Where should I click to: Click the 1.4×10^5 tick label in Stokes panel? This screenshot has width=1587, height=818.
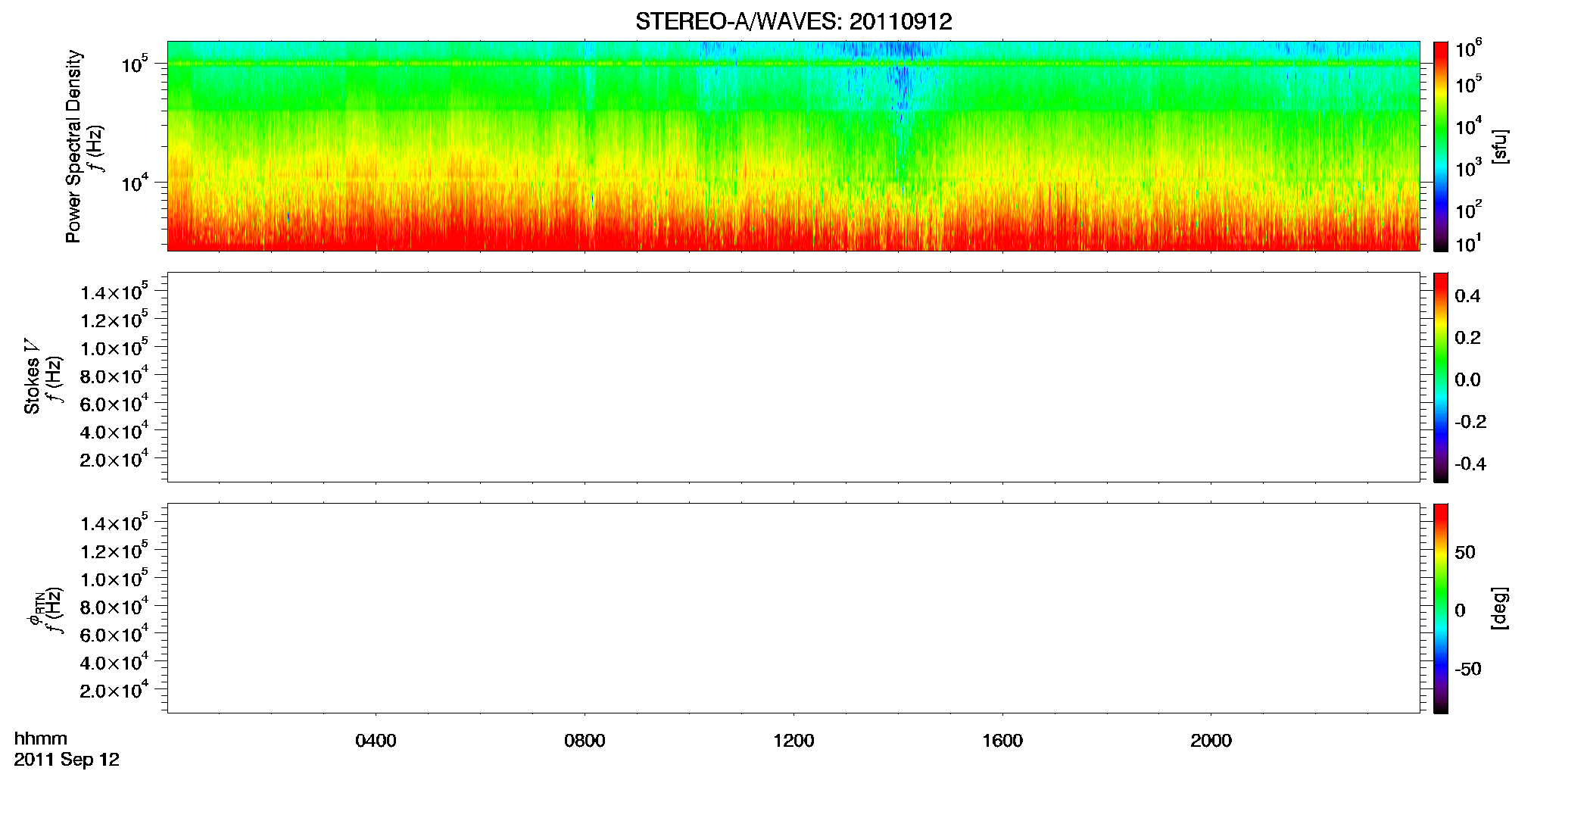pyautogui.click(x=114, y=292)
